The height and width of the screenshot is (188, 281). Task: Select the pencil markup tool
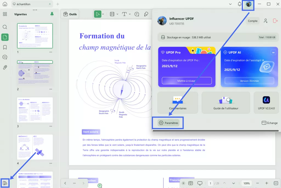coord(146,14)
